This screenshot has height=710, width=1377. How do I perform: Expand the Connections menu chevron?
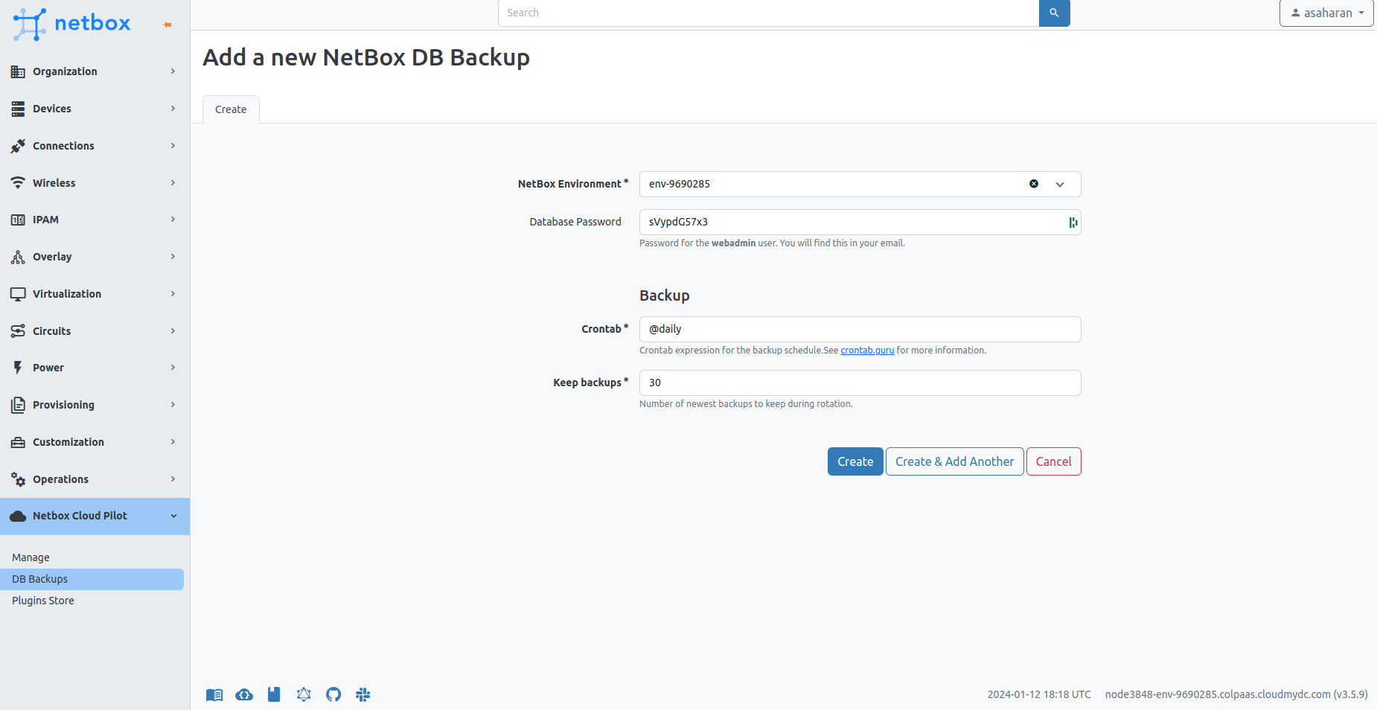click(173, 146)
